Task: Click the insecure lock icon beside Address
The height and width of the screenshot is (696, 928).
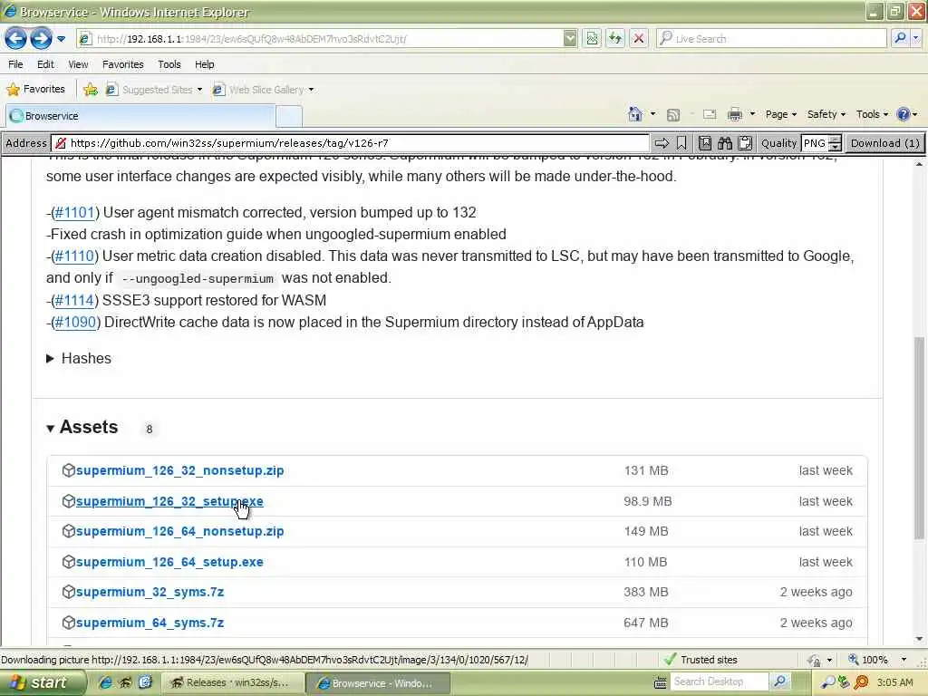Action: 61,143
